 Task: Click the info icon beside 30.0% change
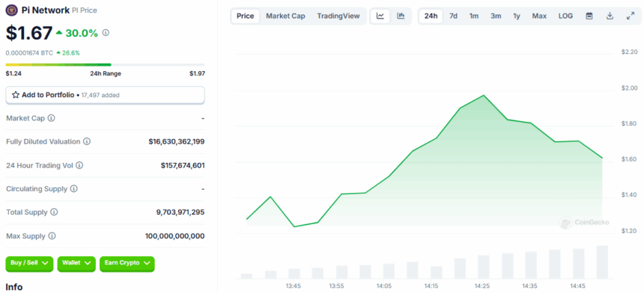tap(106, 33)
